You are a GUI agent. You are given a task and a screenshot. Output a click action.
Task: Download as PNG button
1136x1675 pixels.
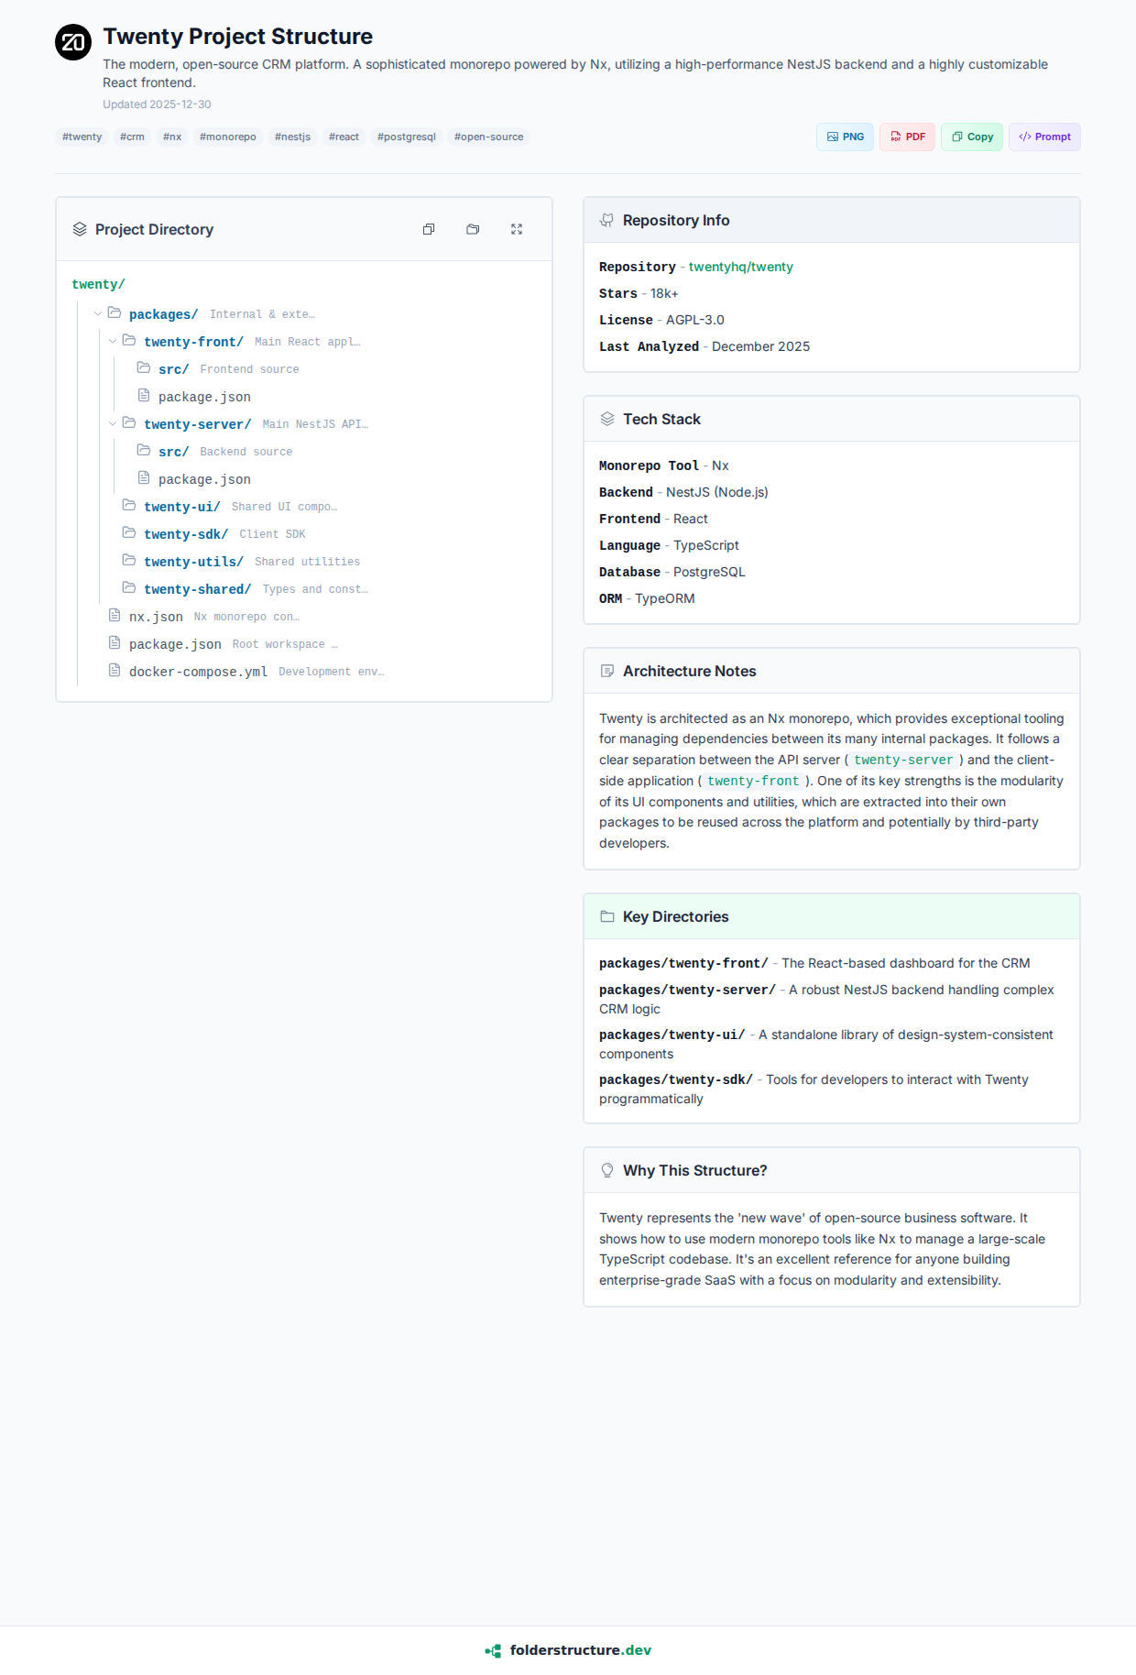click(845, 137)
